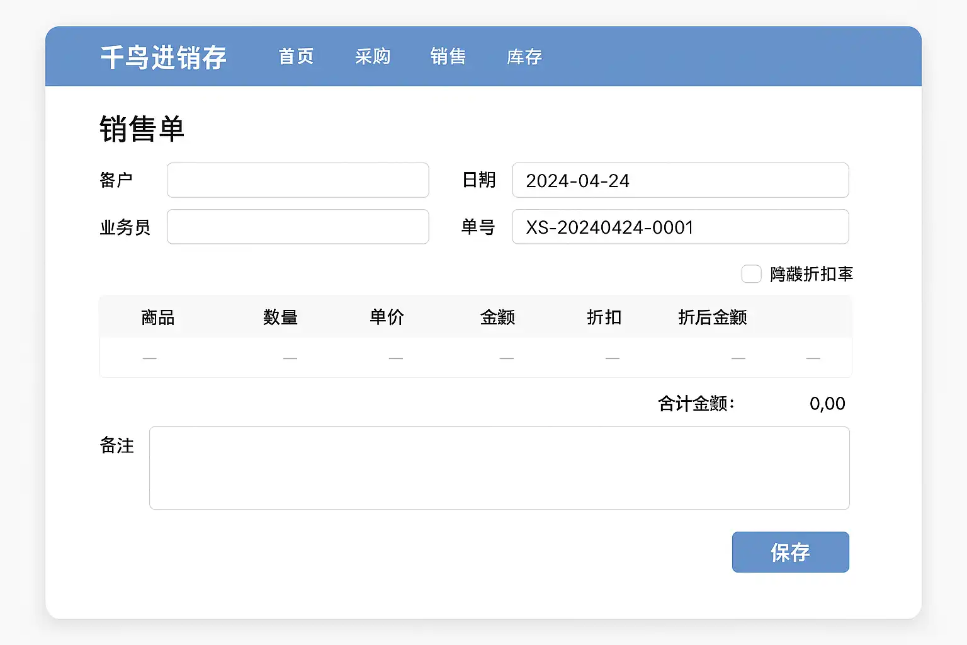Click the 商品 column header

[157, 317]
